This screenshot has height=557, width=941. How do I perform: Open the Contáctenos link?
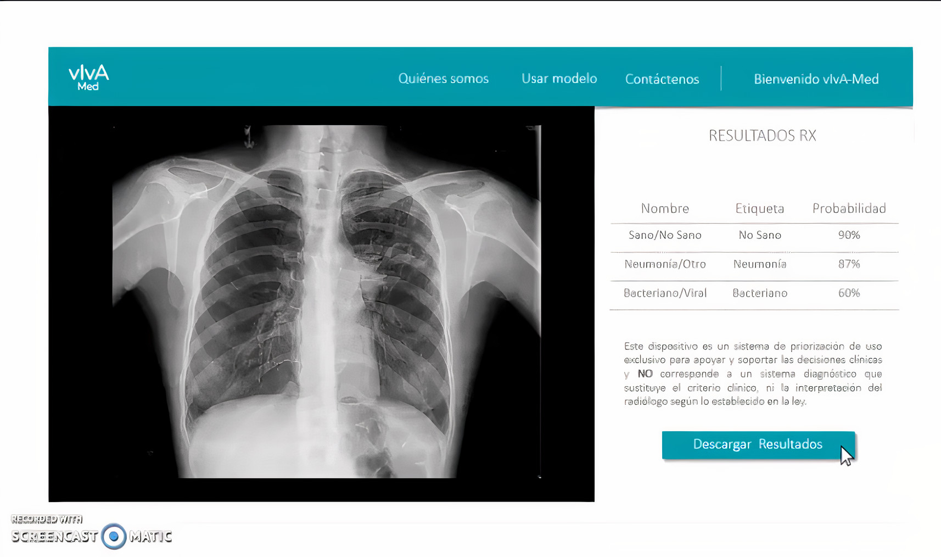[x=662, y=79]
